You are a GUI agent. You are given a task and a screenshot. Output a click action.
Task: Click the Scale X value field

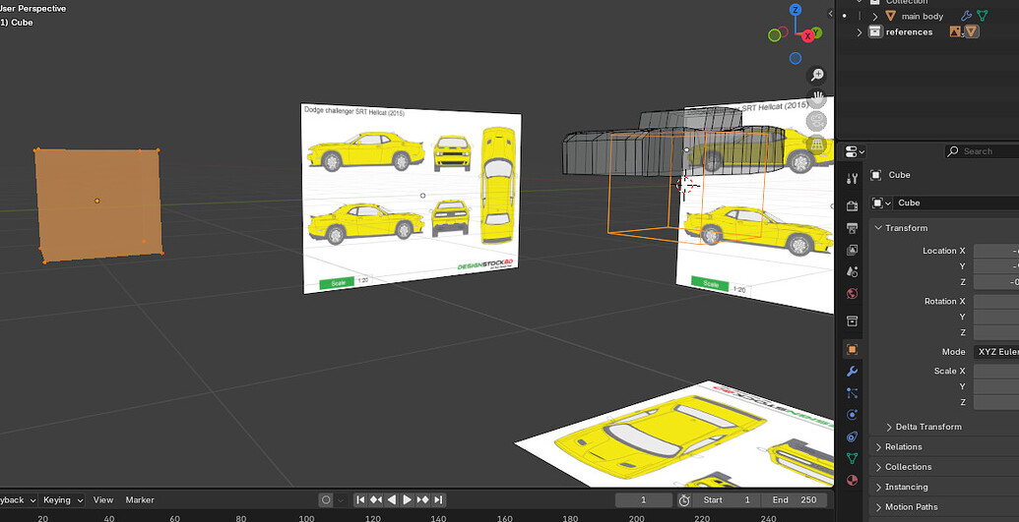996,371
